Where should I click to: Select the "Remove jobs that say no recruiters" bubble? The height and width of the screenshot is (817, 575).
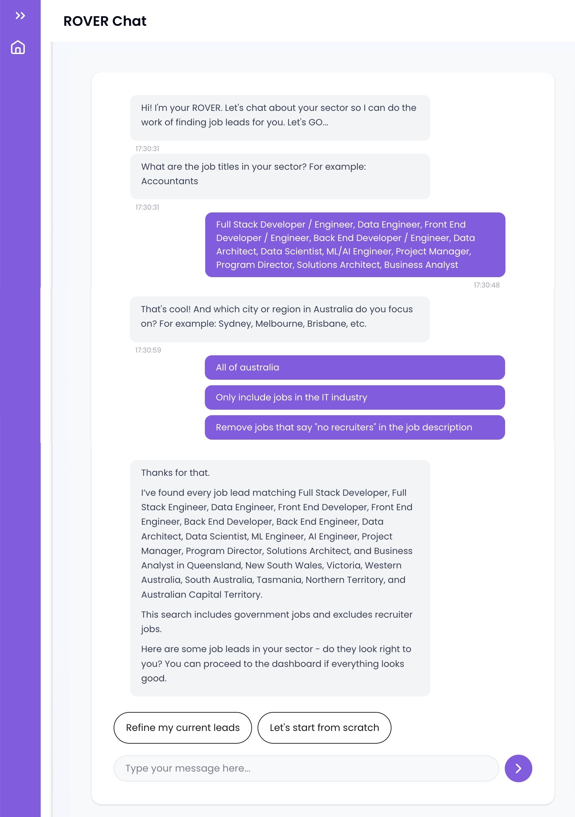coord(355,427)
